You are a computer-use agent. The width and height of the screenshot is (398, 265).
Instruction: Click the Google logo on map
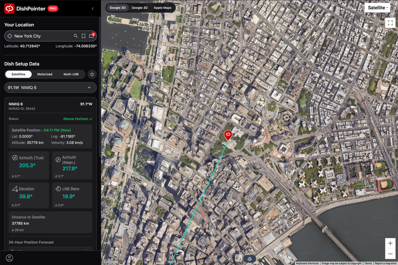(x=111, y=261)
